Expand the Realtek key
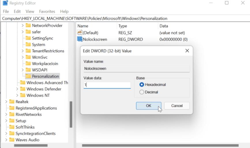The width and height of the screenshot is (250, 148). pyautogui.click(x=6, y=102)
